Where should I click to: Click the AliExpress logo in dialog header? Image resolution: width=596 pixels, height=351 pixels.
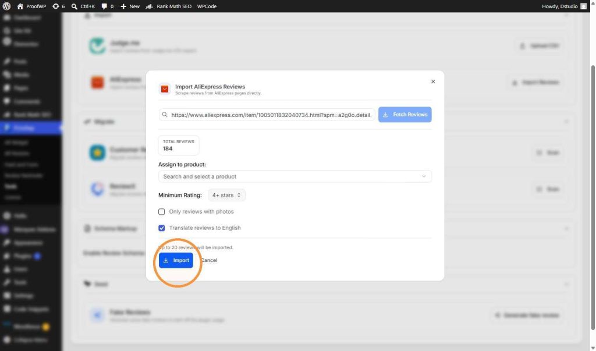[165, 88]
